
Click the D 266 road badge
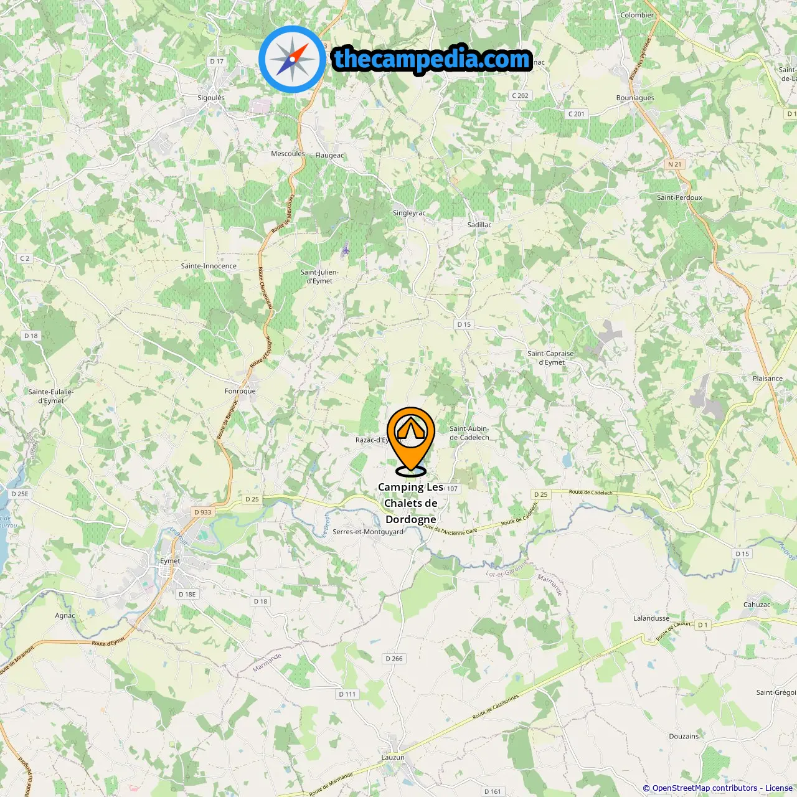point(394,658)
